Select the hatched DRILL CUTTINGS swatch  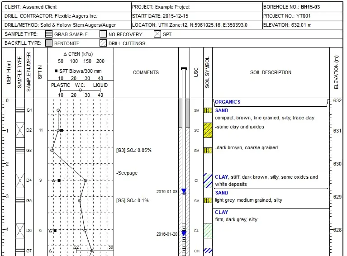103,43
